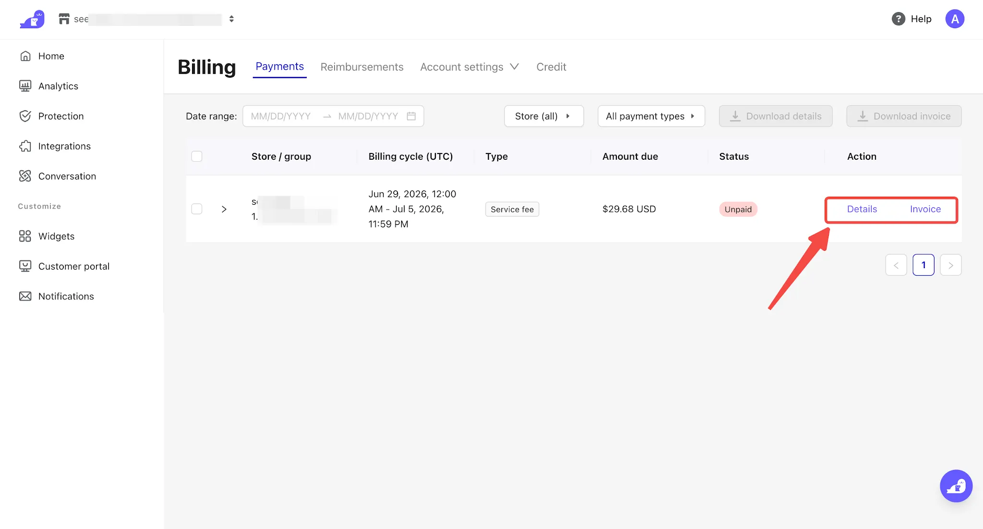Select page 1 in pagination
This screenshot has height=529, width=983.
pos(923,265)
